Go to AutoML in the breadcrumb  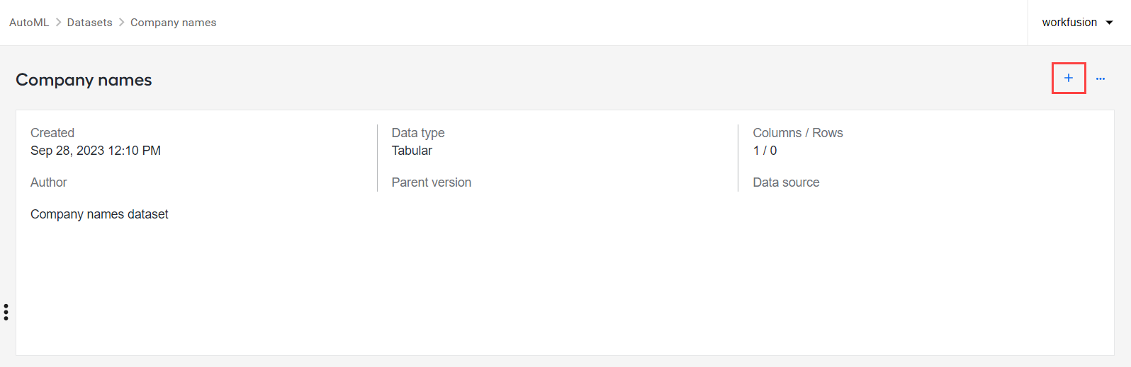coord(29,23)
